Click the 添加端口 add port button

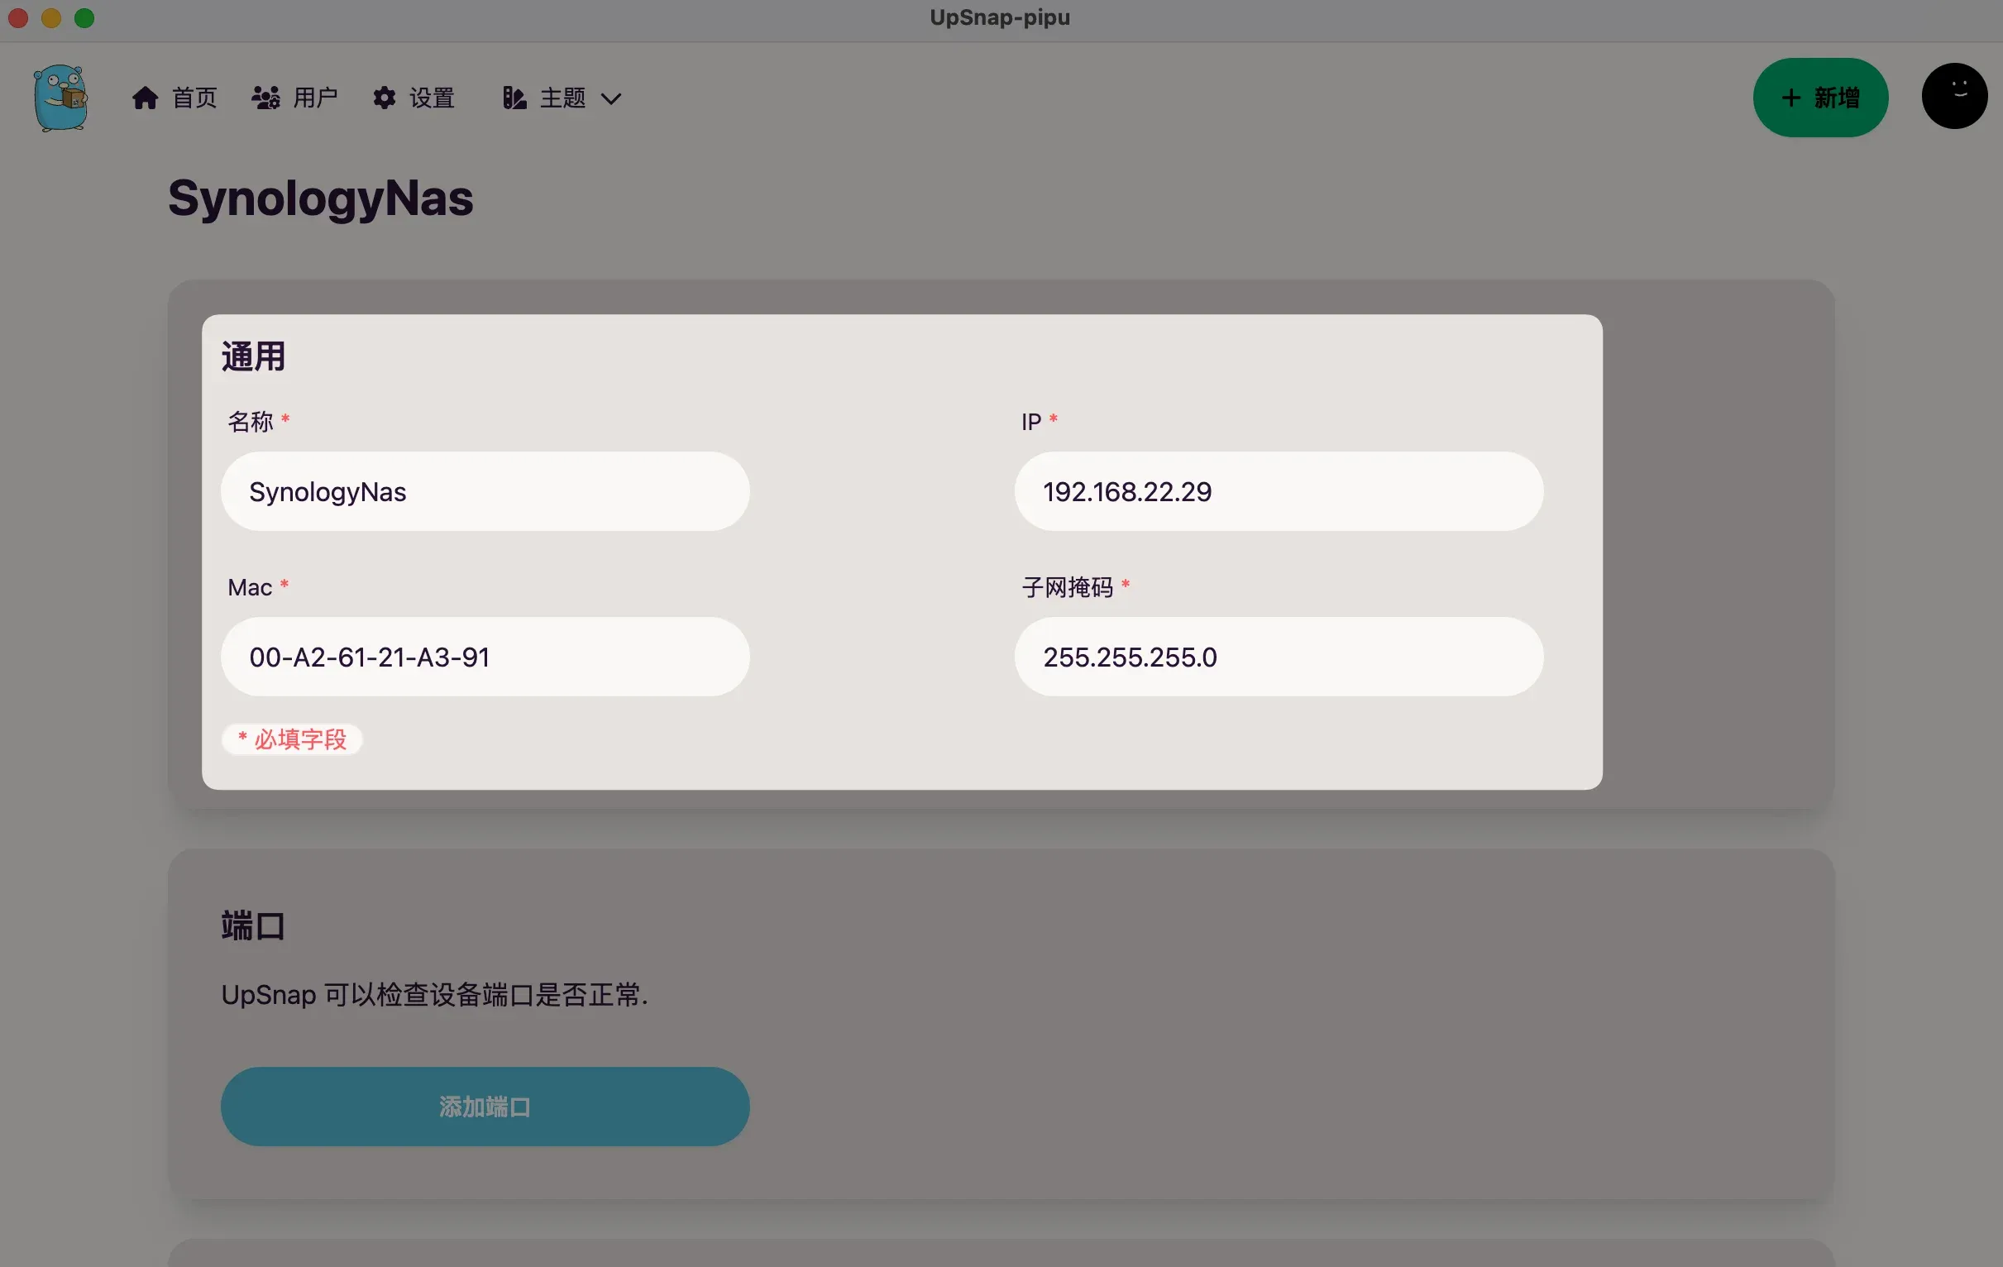pos(485,1107)
